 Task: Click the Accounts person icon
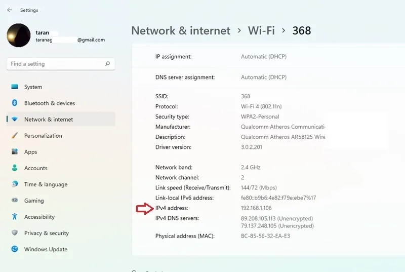(x=15, y=168)
